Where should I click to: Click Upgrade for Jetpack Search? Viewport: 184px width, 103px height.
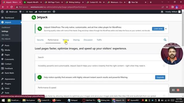point(160,77)
